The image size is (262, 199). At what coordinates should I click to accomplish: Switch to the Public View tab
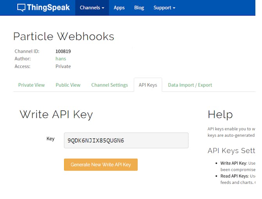[x=68, y=85]
